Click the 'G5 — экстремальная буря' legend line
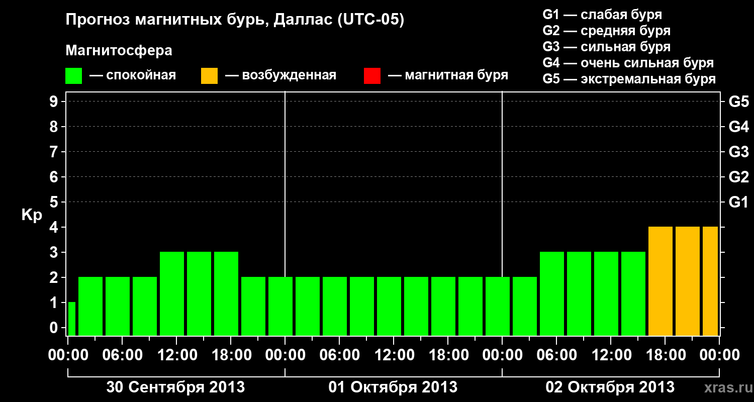This screenshot has width=754, height=402. tap(629, 79)
